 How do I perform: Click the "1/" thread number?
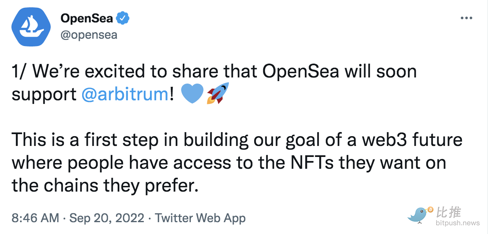(x=19, y=71)
